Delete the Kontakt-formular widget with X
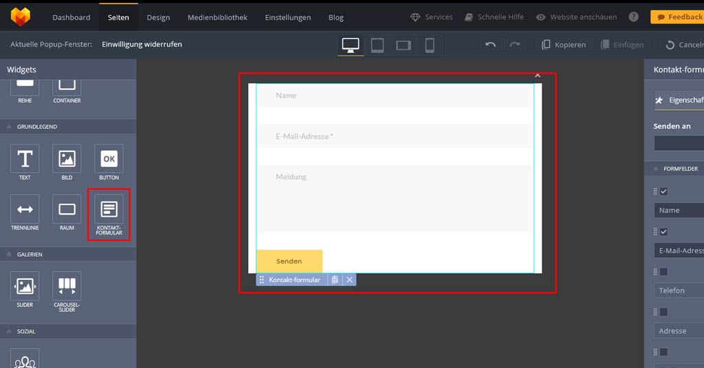This screenshot has height=368, width=704. 349,280
